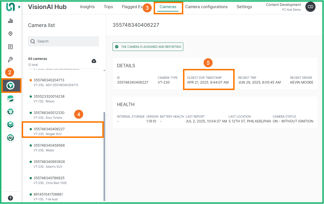Expand the sidebar with the green arrow

point(19,7)
